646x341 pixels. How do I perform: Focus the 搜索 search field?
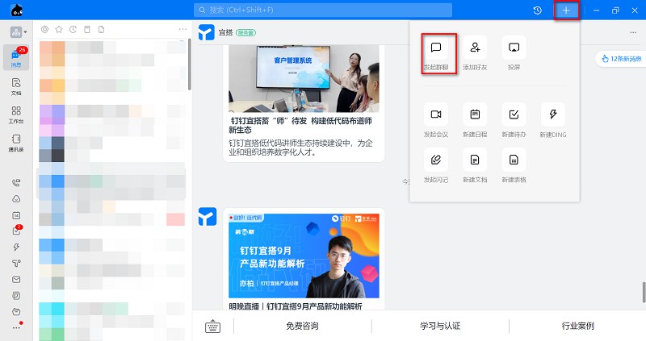[323, 10]
